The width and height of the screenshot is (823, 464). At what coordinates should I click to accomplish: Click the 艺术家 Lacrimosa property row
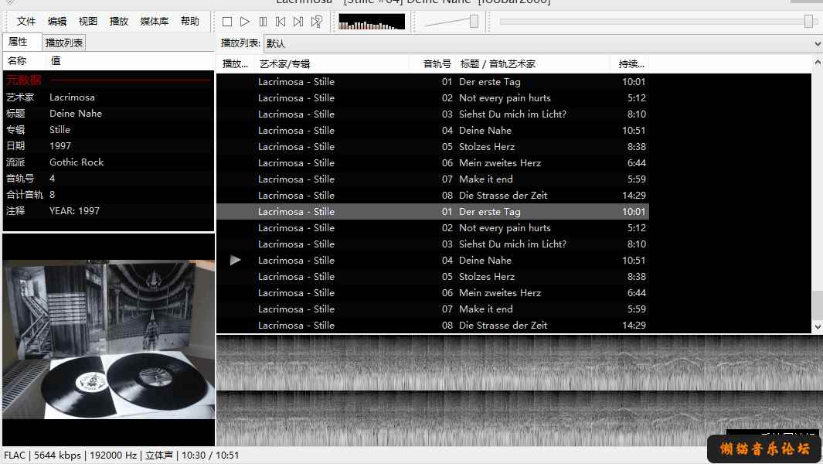coord(108,97)
